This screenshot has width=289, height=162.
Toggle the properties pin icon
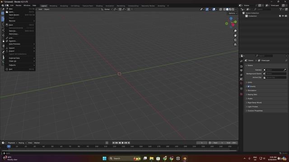click(x=286, y=60)
